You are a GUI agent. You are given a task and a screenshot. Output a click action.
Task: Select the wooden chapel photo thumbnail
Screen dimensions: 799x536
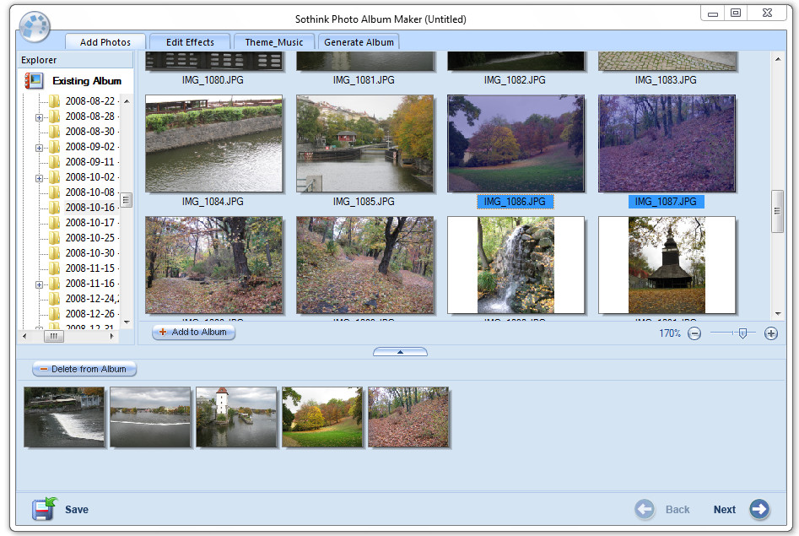click(667, 265)
